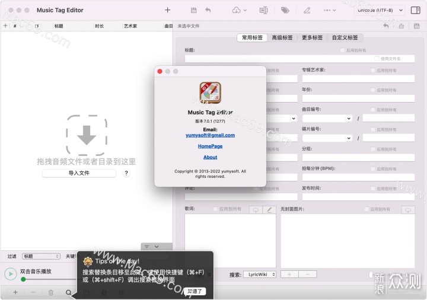Screen dimensions: 427x300
Task: Click the yumysoft@gmail.com email link
Action: [210, 135]
